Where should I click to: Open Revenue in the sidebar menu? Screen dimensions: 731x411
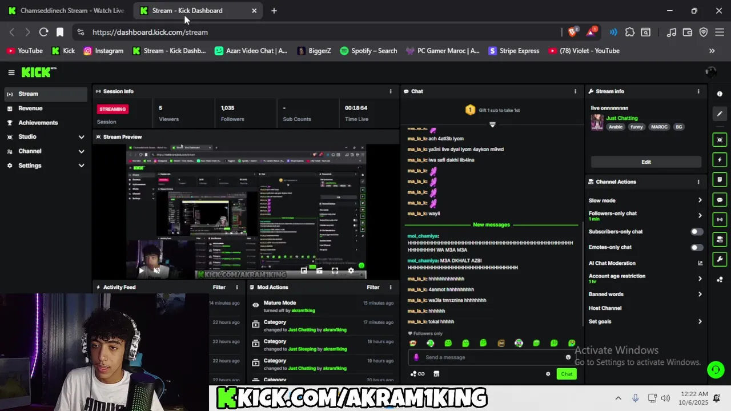[45, 108]
